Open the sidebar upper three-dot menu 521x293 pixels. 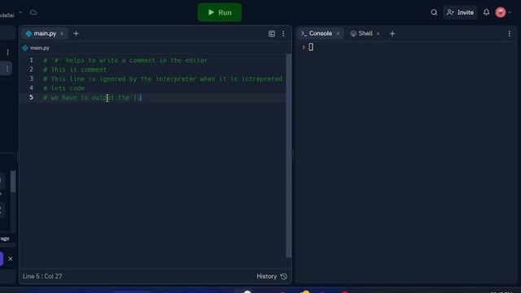pos(7,52)
